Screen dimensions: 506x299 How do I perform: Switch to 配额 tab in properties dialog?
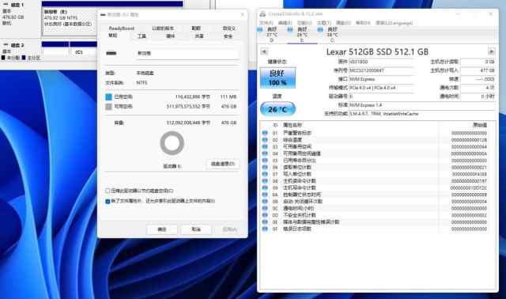pyautogui.click(x=196, y=28)
